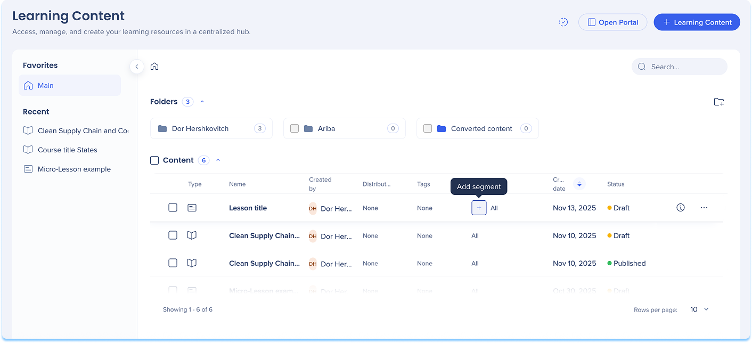Open info icon for Lesson title row
The height and width of the screenshot is (343, 752).
pyautogui.click(x=680, y=208)
